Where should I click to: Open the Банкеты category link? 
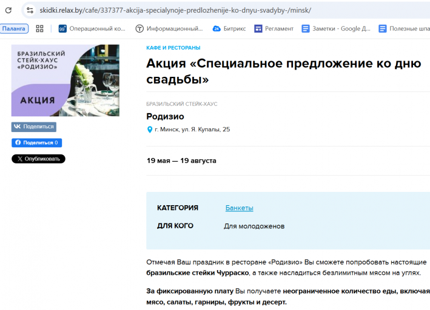239,208
